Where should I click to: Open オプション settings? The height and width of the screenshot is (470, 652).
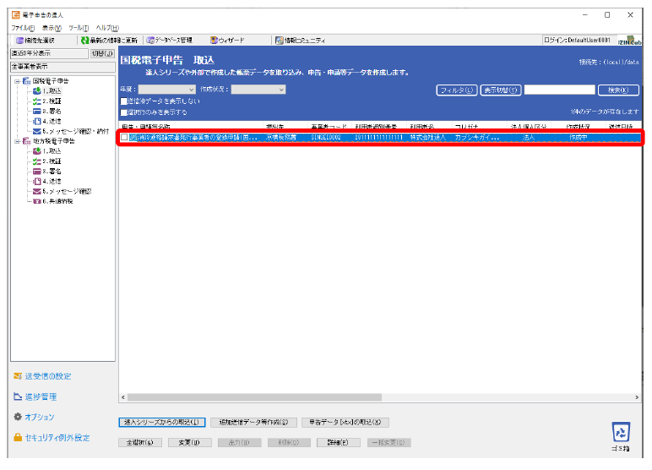pos(34,417)
